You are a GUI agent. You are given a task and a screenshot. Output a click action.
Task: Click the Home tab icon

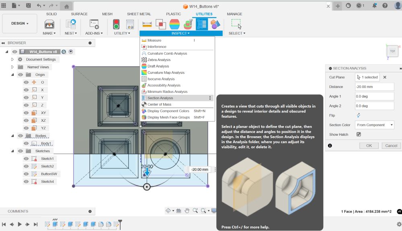pos(66,6)
